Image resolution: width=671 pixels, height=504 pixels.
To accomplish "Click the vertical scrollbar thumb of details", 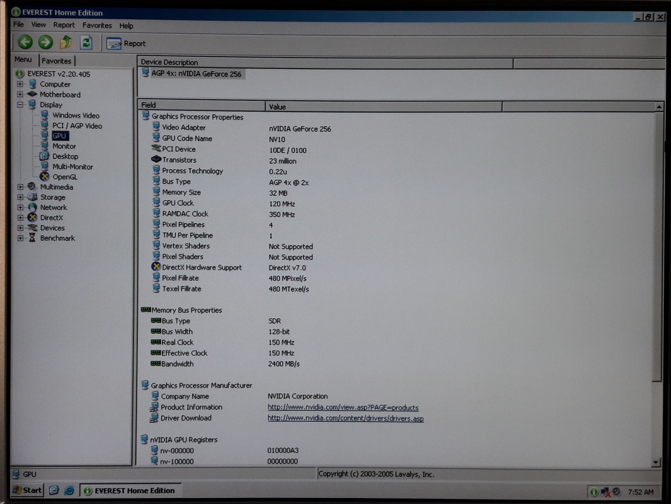I will [658, 247].
